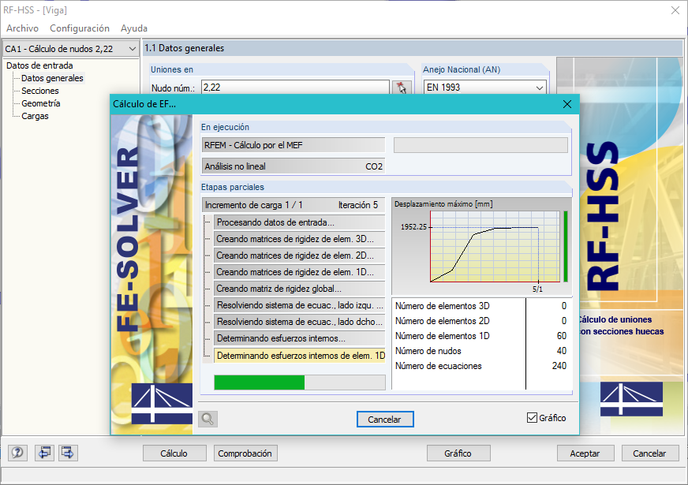Click 'Creando matrices de rigidez de elem. 2D' step

(x=299, y=256)
